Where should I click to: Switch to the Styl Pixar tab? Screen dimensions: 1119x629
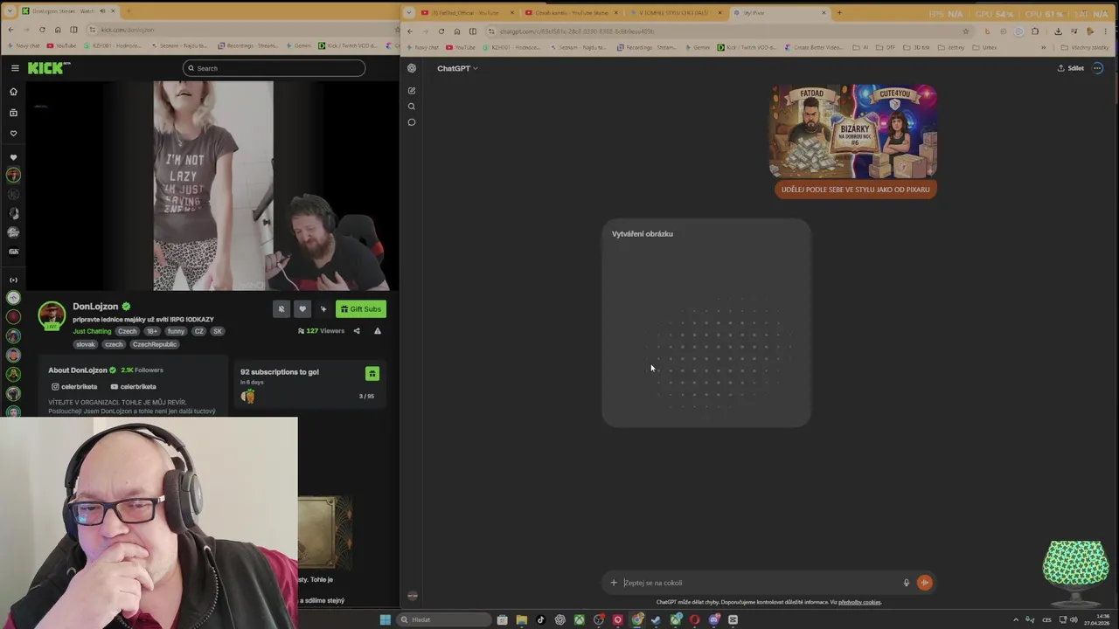pyautogui.click(x=778, y=12)
